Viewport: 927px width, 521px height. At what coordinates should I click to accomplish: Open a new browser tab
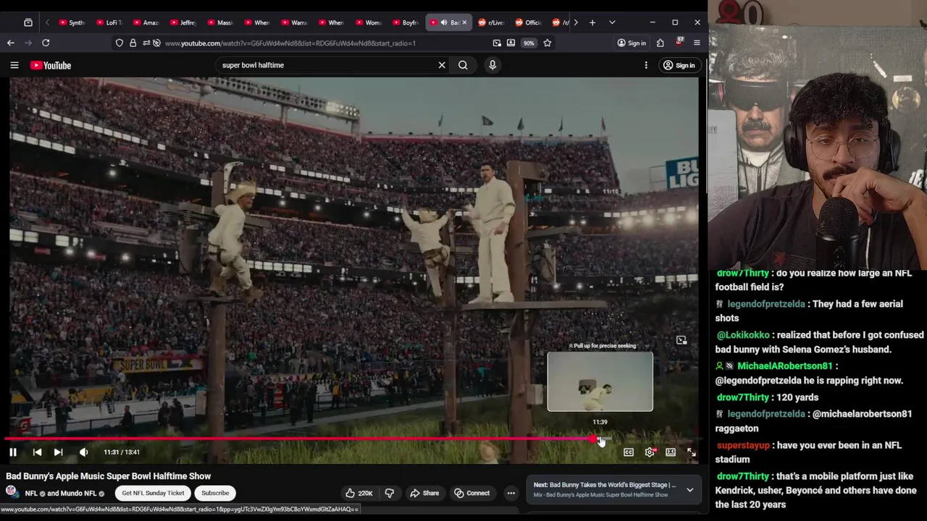(592, 22)
